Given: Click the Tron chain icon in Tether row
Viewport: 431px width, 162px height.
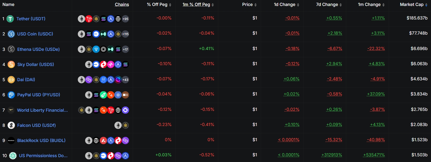Looking at the screenshot, I should (x=89, y=19).
